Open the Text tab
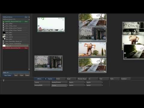The width and height of the screenshot is (144, 108). [104, 79]
